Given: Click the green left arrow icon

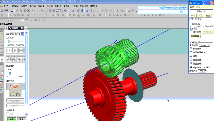Looking at the screenshot, I should [x=110, y=15].
